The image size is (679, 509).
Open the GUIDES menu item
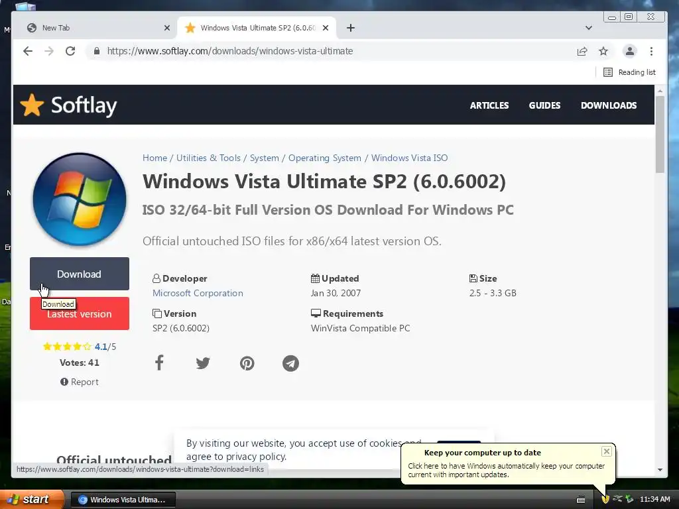tap(544, 105)
